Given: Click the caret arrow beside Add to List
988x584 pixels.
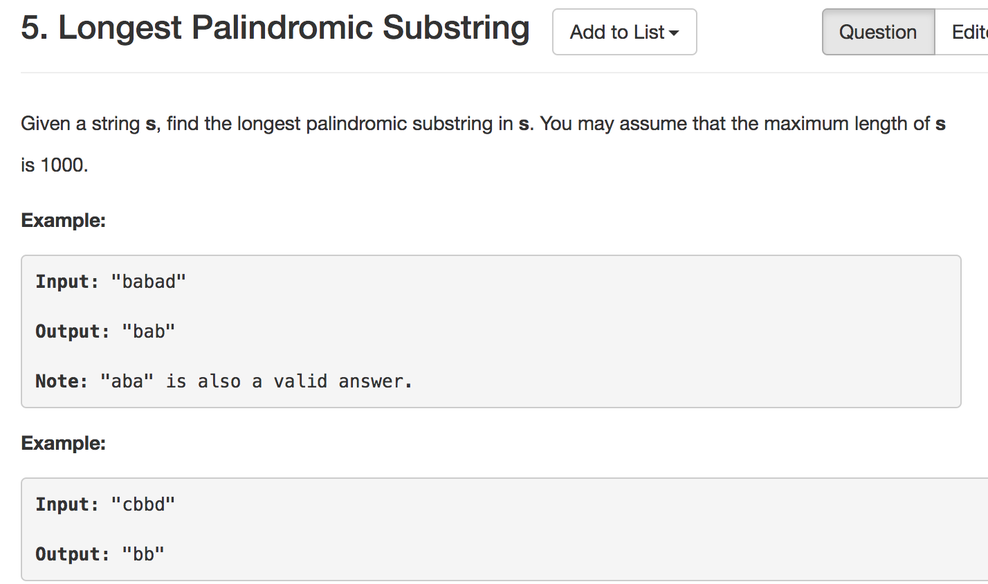Looking at the screenshot, I should tap(674, 33).
